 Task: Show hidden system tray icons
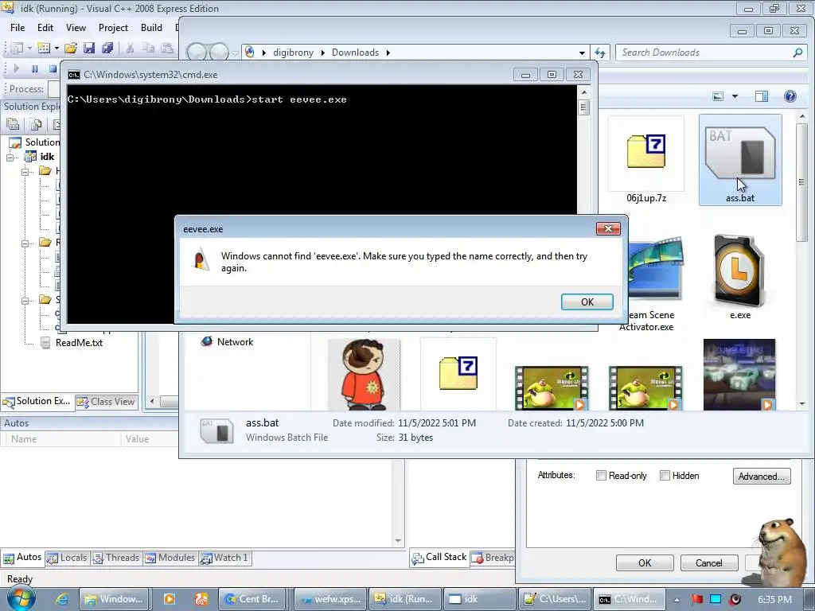click(677, 600)
